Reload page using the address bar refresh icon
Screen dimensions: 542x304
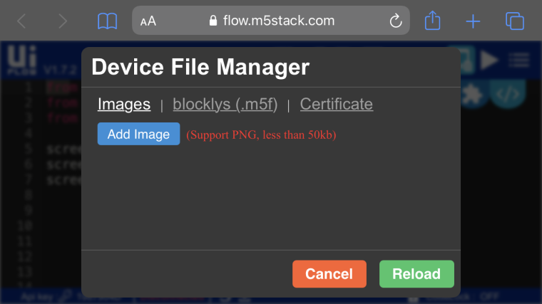[x=395, y=21]
